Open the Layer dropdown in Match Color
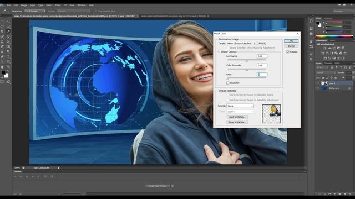355x199 pixels. click(240, 112)
